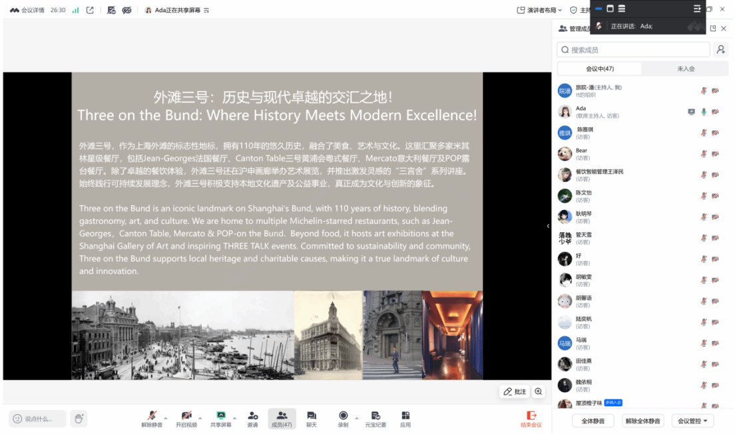Click the watermark-off icon in top bar
735x434 pixels.
click(111, 10)
